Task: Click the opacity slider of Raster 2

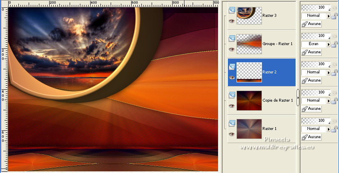Action: [x=316, y=64]
